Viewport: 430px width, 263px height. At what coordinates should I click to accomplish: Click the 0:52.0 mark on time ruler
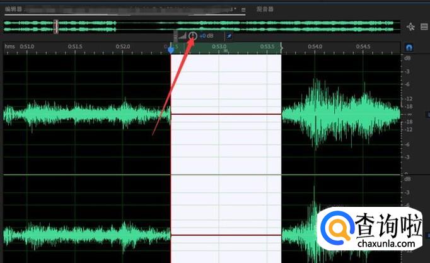[123, 47]
